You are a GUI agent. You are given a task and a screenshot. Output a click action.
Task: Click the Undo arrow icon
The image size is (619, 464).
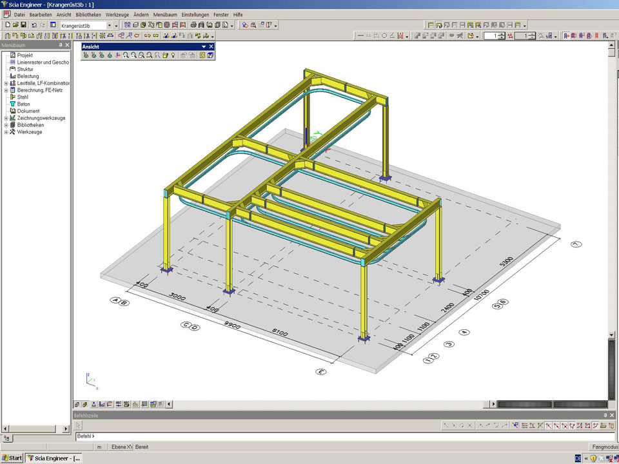point(34,25)
